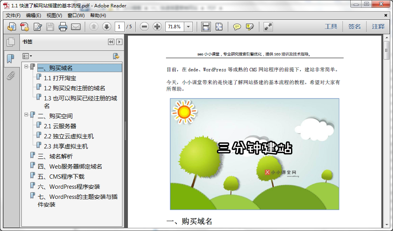The width and height of the screenshot is (393, 231).
Task: Select bookmark 六、WordPress程序安装
Action: tap(69, 186)
